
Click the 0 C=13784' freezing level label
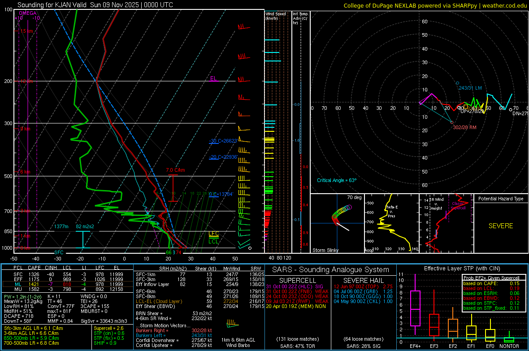[x=221, y=194]
